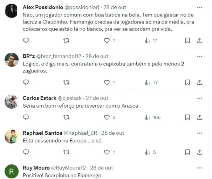
Task: Click Carlos Estark's profile avatar
Action: [12, 102]
